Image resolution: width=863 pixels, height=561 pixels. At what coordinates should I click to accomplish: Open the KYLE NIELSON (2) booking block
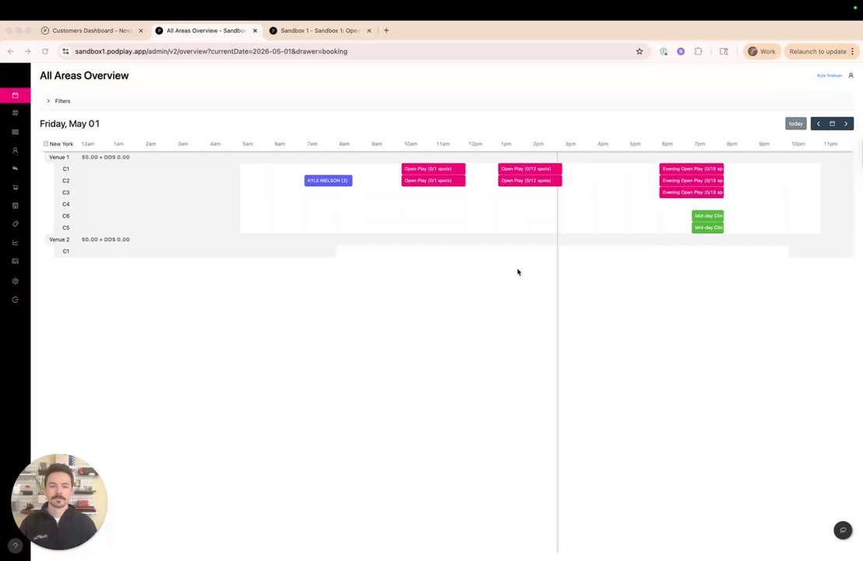click(328, 181)
